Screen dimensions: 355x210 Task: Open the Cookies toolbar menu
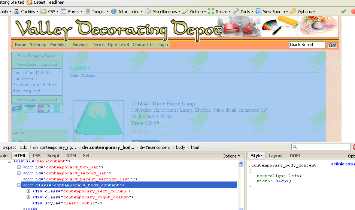25,12
